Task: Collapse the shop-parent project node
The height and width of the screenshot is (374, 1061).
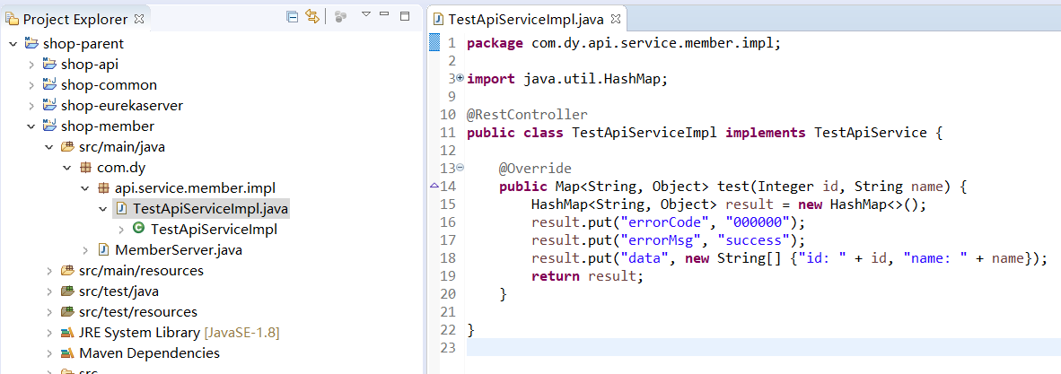Action: click(x=13, y=44)
